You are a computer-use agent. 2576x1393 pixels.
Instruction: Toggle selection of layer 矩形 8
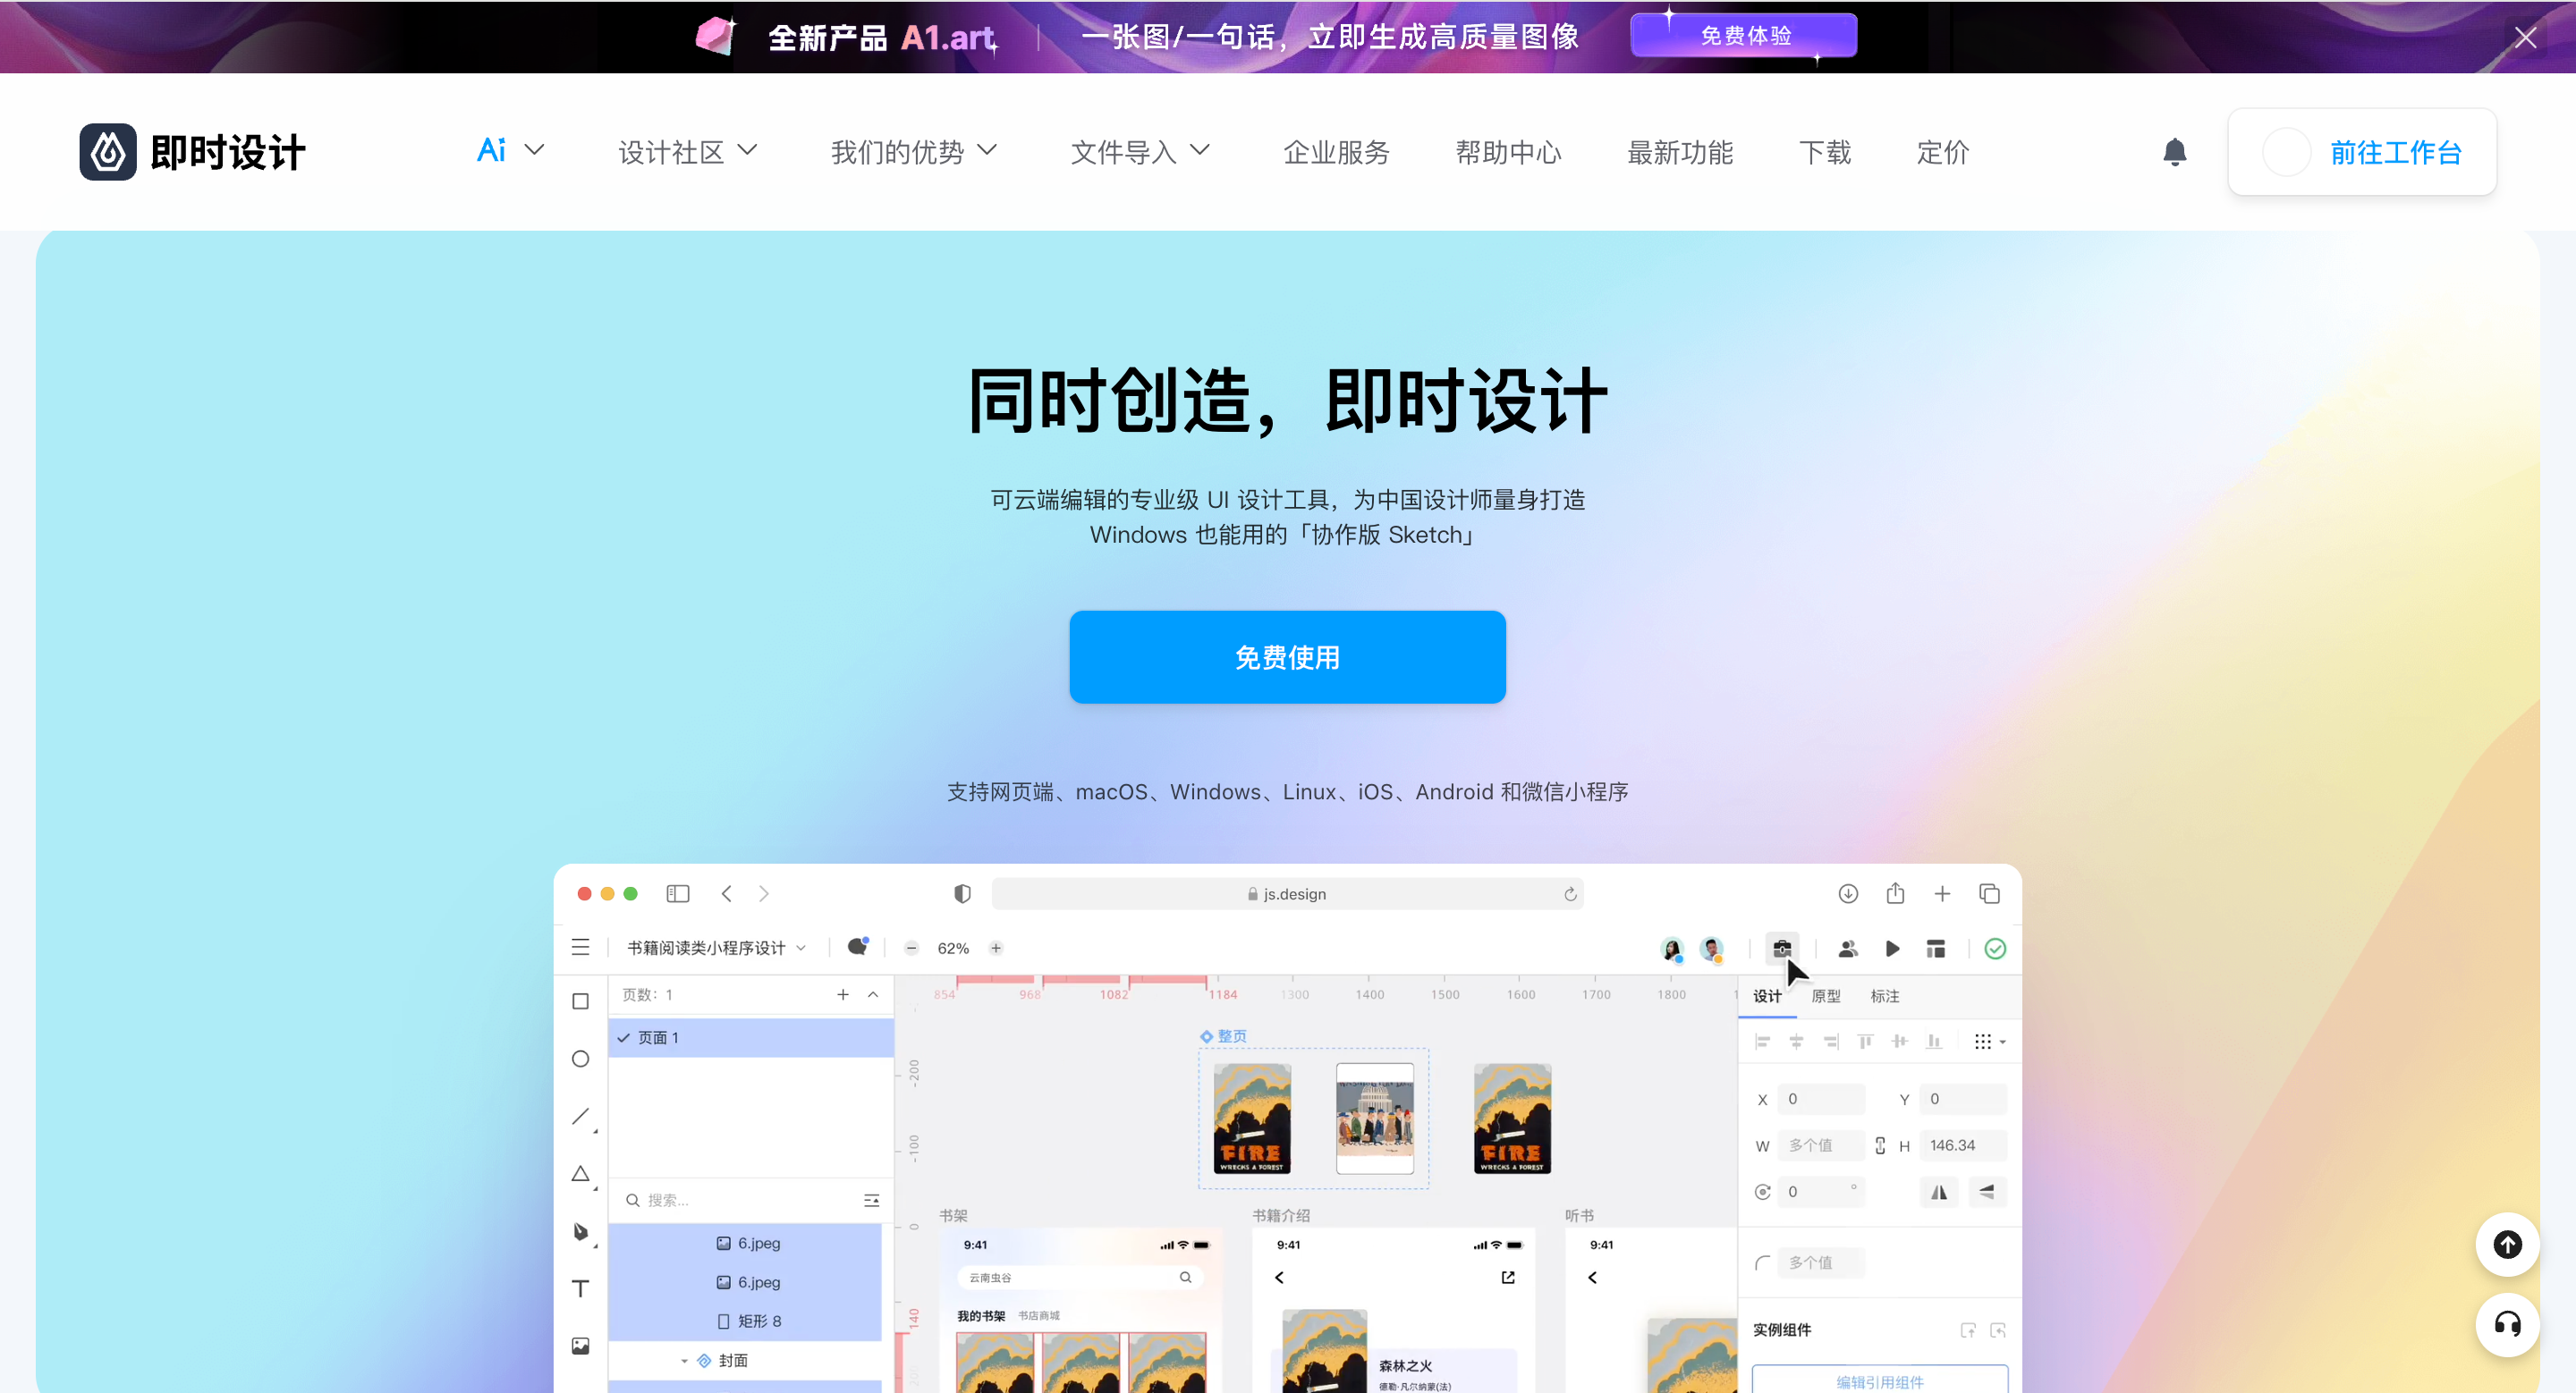(757, 1320)
